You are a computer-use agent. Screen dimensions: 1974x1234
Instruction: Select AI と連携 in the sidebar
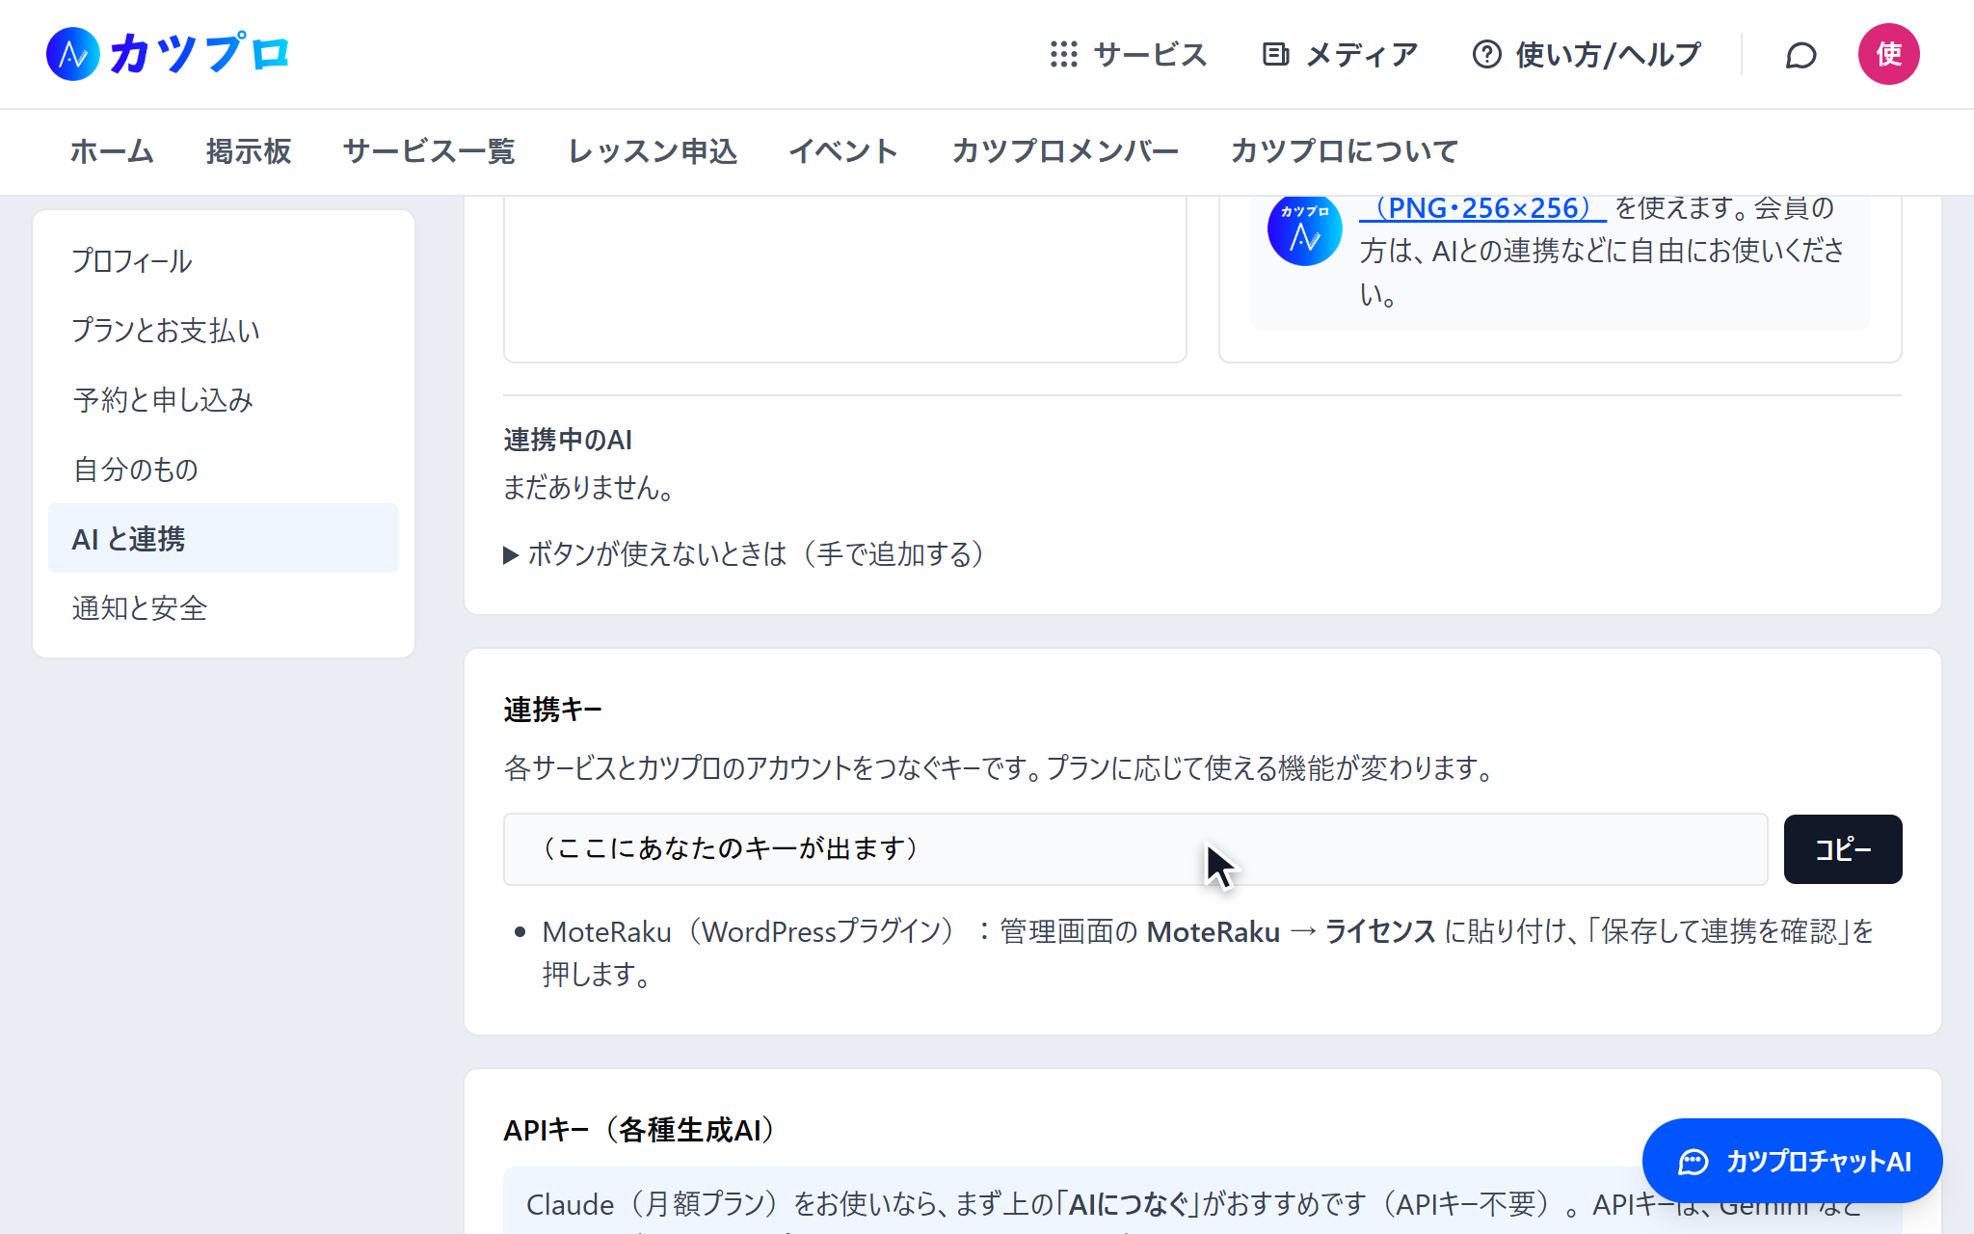click(224, 538)
